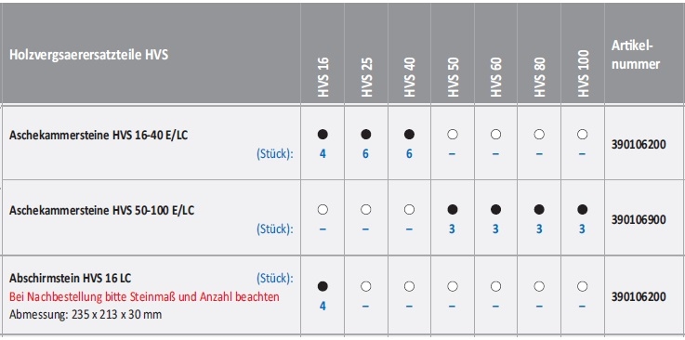This screenshot has height=340, width=685.
Task: Click Aschekammersteine HVS 16-40 E/LC label
Action: [99, 135]
